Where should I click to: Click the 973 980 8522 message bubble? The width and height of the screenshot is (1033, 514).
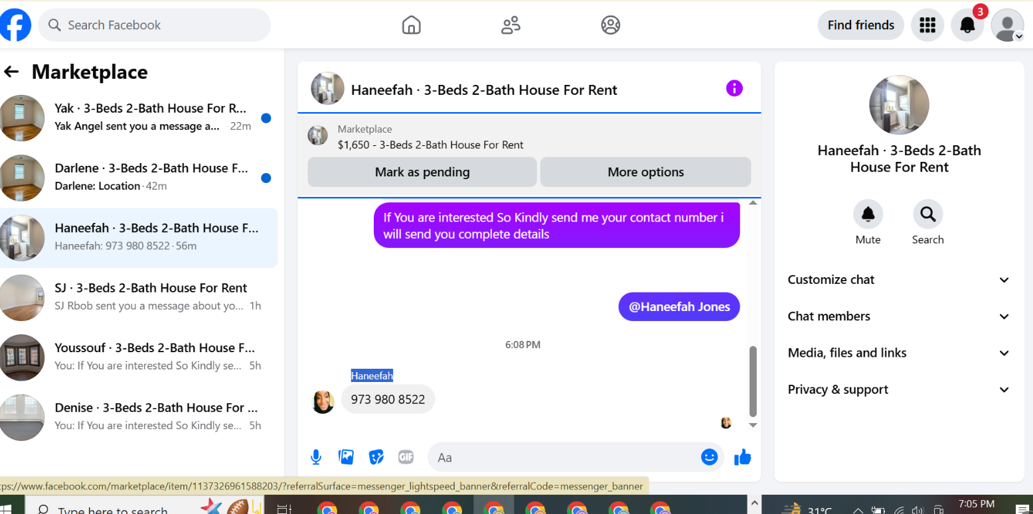pos(388,399)
